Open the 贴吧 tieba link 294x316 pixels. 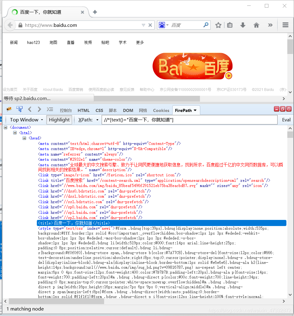(x=105, y=42)
